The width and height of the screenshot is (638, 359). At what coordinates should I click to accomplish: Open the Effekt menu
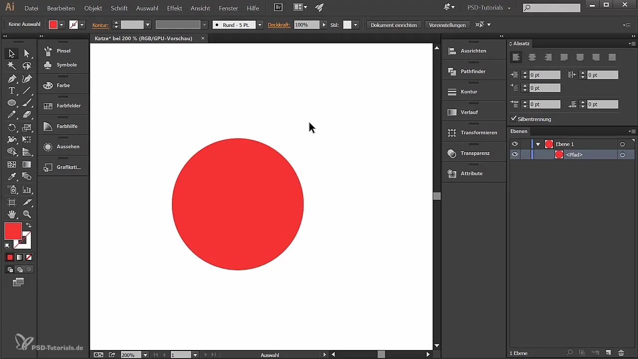(174, 8)
